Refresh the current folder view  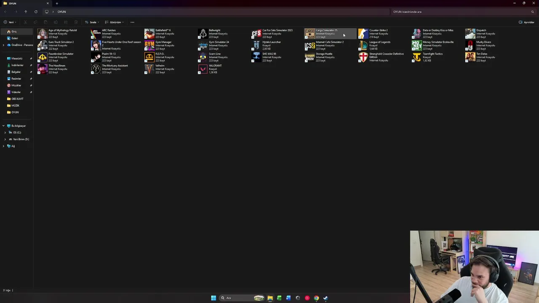click(x=36, y=12)
